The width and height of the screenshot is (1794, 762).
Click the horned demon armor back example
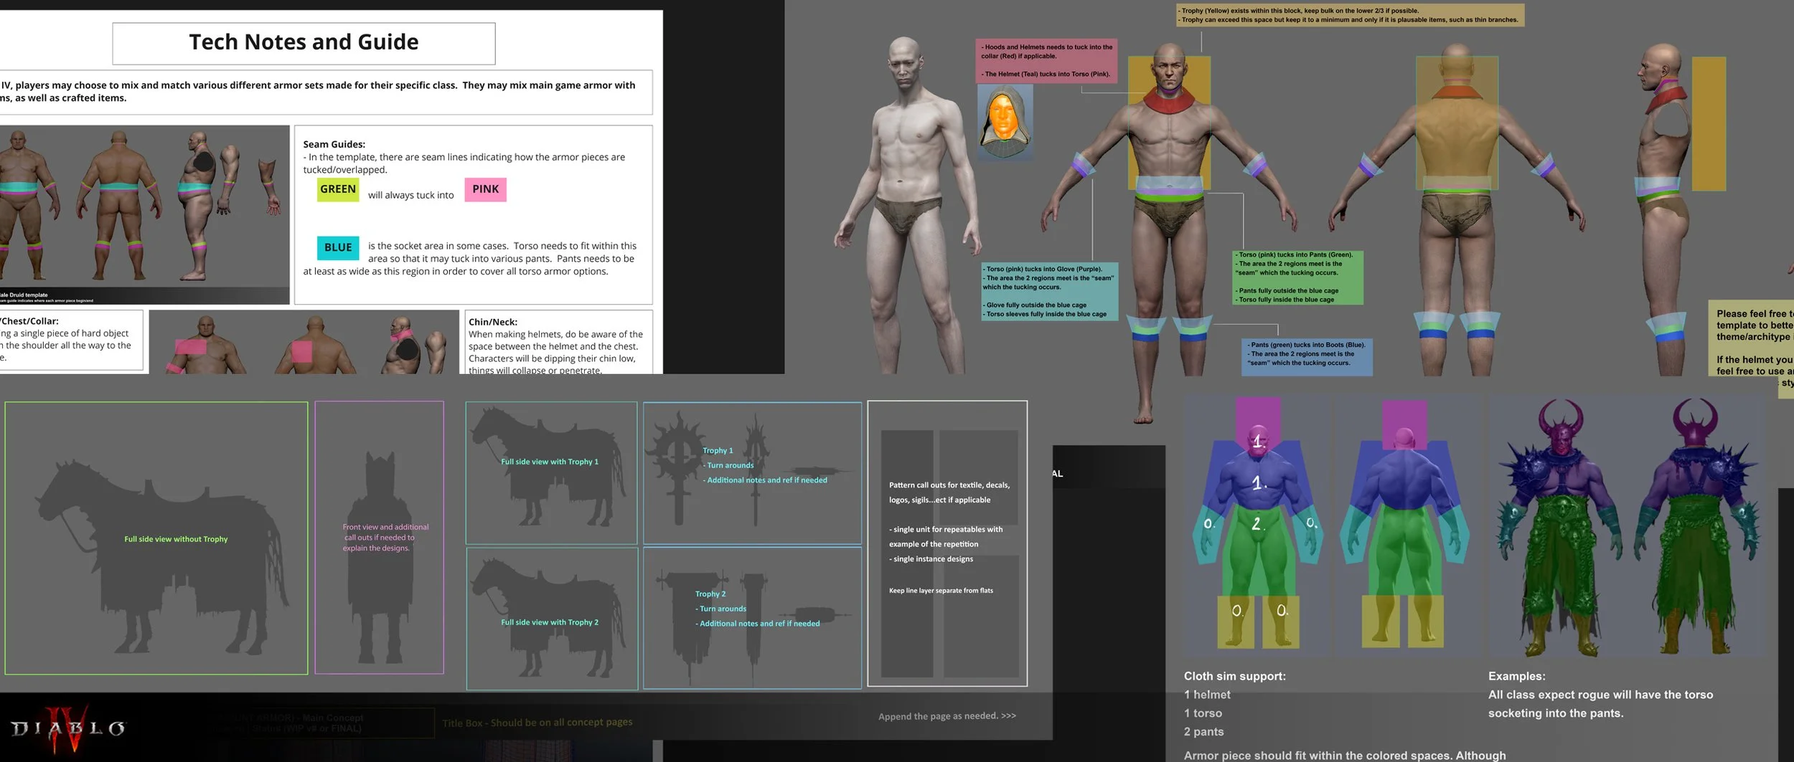point(1699,527)
